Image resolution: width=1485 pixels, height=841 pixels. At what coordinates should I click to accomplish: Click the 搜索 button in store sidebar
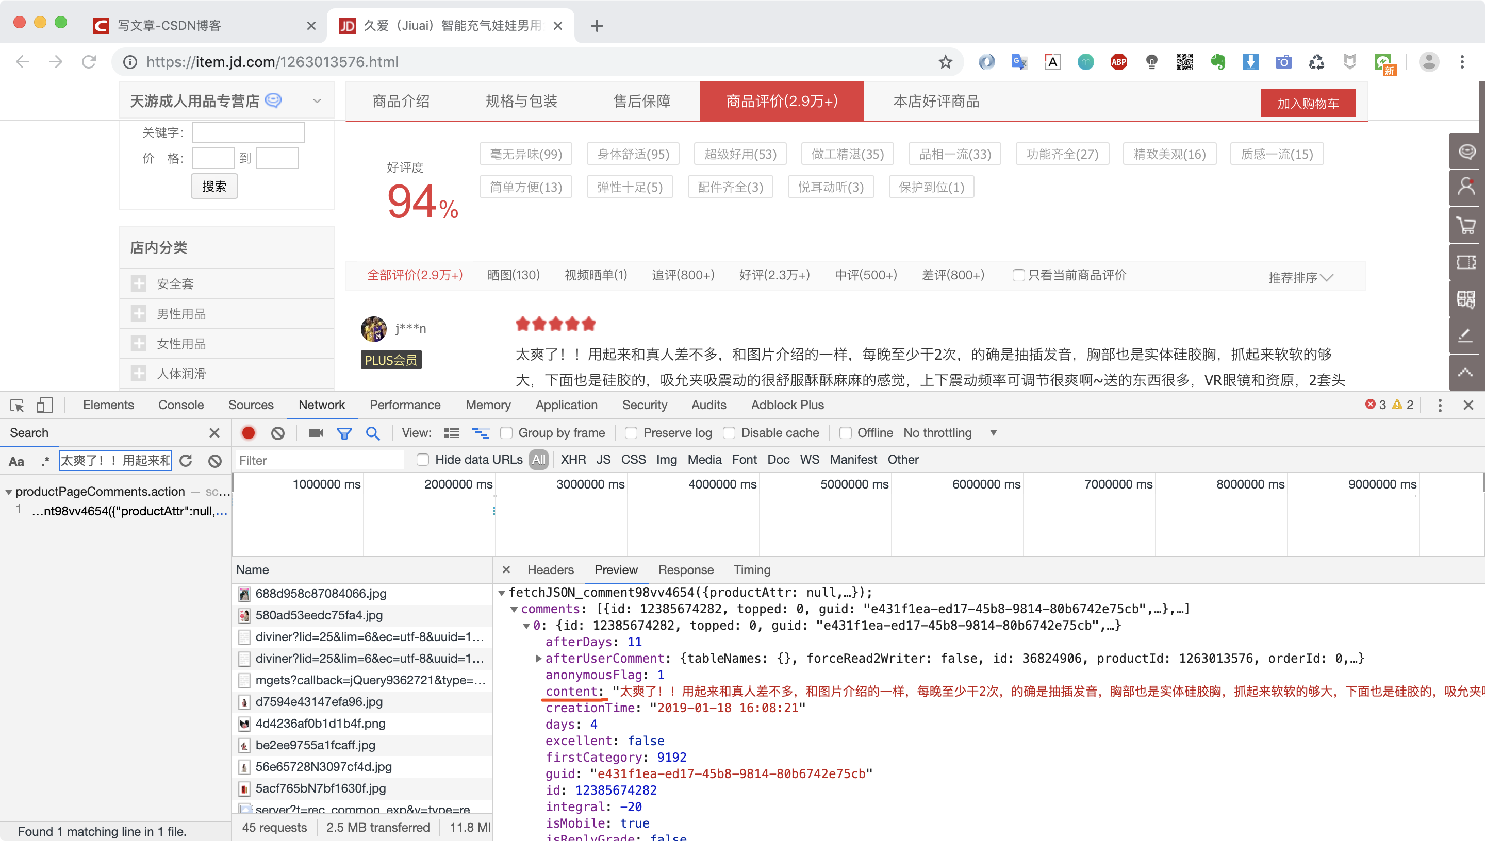[214, 186]
